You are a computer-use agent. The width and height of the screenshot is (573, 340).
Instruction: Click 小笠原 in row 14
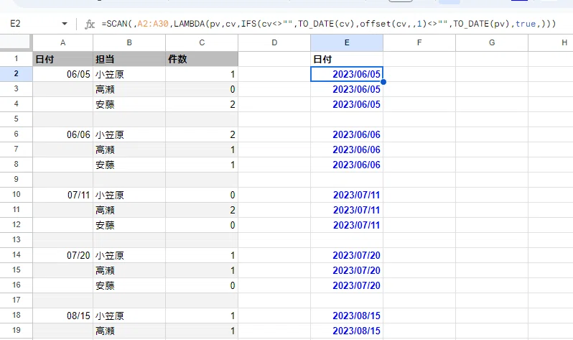tap(110, 256)
